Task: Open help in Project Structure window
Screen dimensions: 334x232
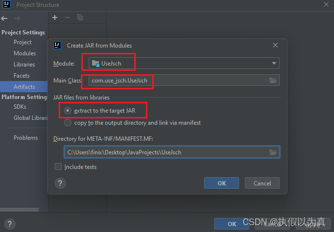Action: pos(10,224)
